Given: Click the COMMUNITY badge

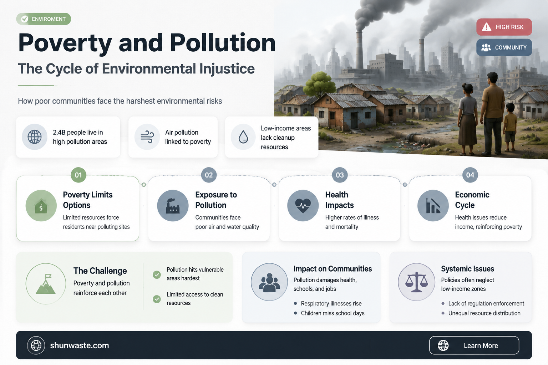Looking at the screenshot, I should tap(504, 47).
